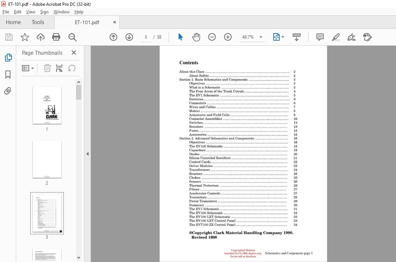Open the Edit menu
Screen dimensions: 396x262
point(17,12)
